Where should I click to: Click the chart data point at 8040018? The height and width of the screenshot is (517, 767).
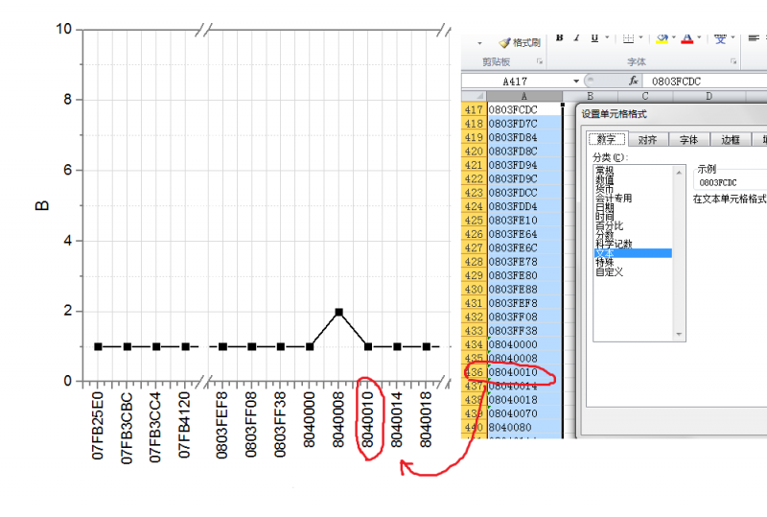pyautogui.click(x=426, y=346)
